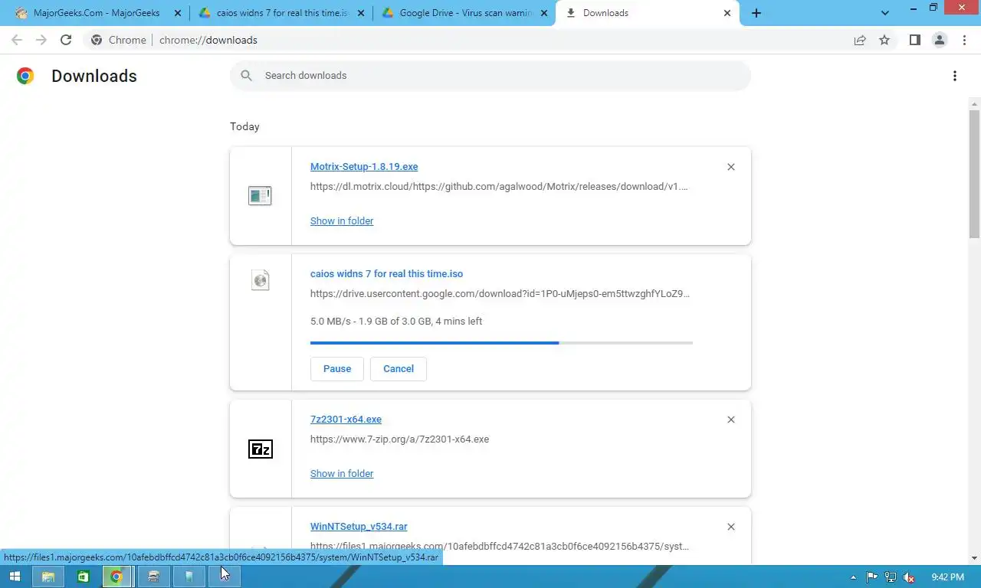The height and width of the screenshot is (588, 981).
Task: Click the download speed status text
Action: [x=396, y=321]
